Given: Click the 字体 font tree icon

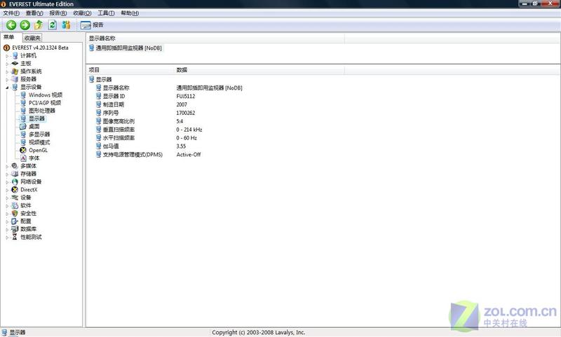Looking at the screenshot, I should 23,158.
